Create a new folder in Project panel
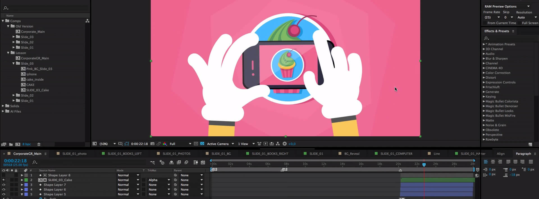539x199 pixels. coord(11,144)
